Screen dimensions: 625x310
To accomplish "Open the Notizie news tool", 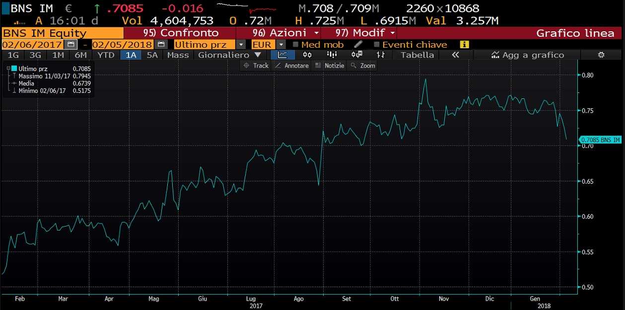I will pos(330,66).
